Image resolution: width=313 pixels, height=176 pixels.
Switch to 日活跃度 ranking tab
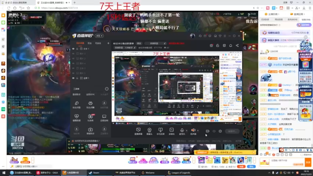(x=265, y=20)
